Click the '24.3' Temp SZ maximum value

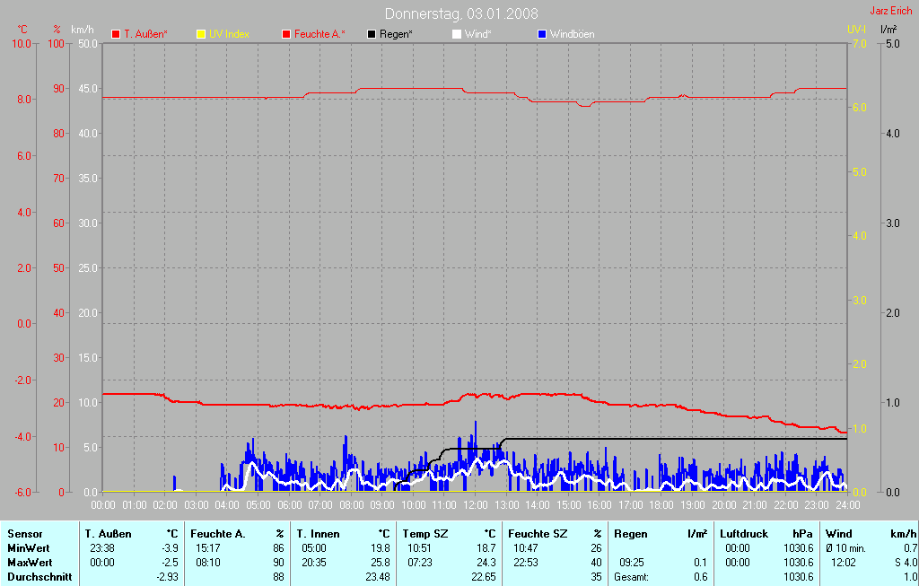click(x=486, y=562)
